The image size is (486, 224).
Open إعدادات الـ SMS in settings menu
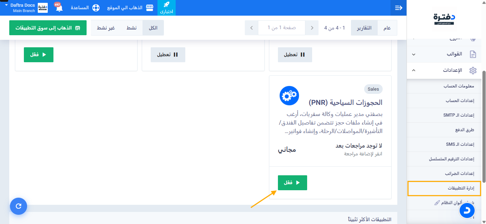pyautogui.click(x=460, y=144)
